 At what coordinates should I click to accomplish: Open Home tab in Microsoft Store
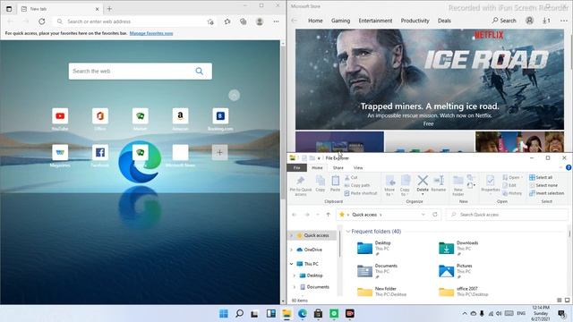315,21
